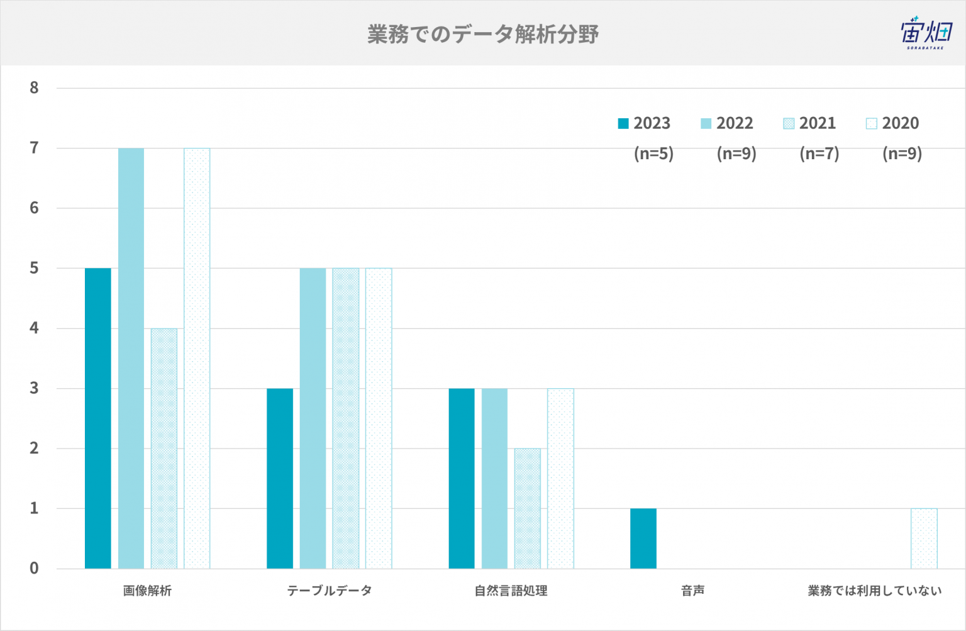Click the y-axis value 8 label
Viewport: 966px width, 631px height.
(34, 88)
